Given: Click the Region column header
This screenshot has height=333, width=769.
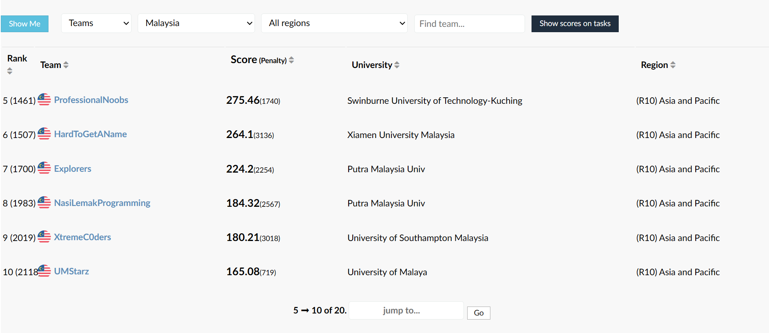Looking at the screenshot, I should [x=658, y=65].
